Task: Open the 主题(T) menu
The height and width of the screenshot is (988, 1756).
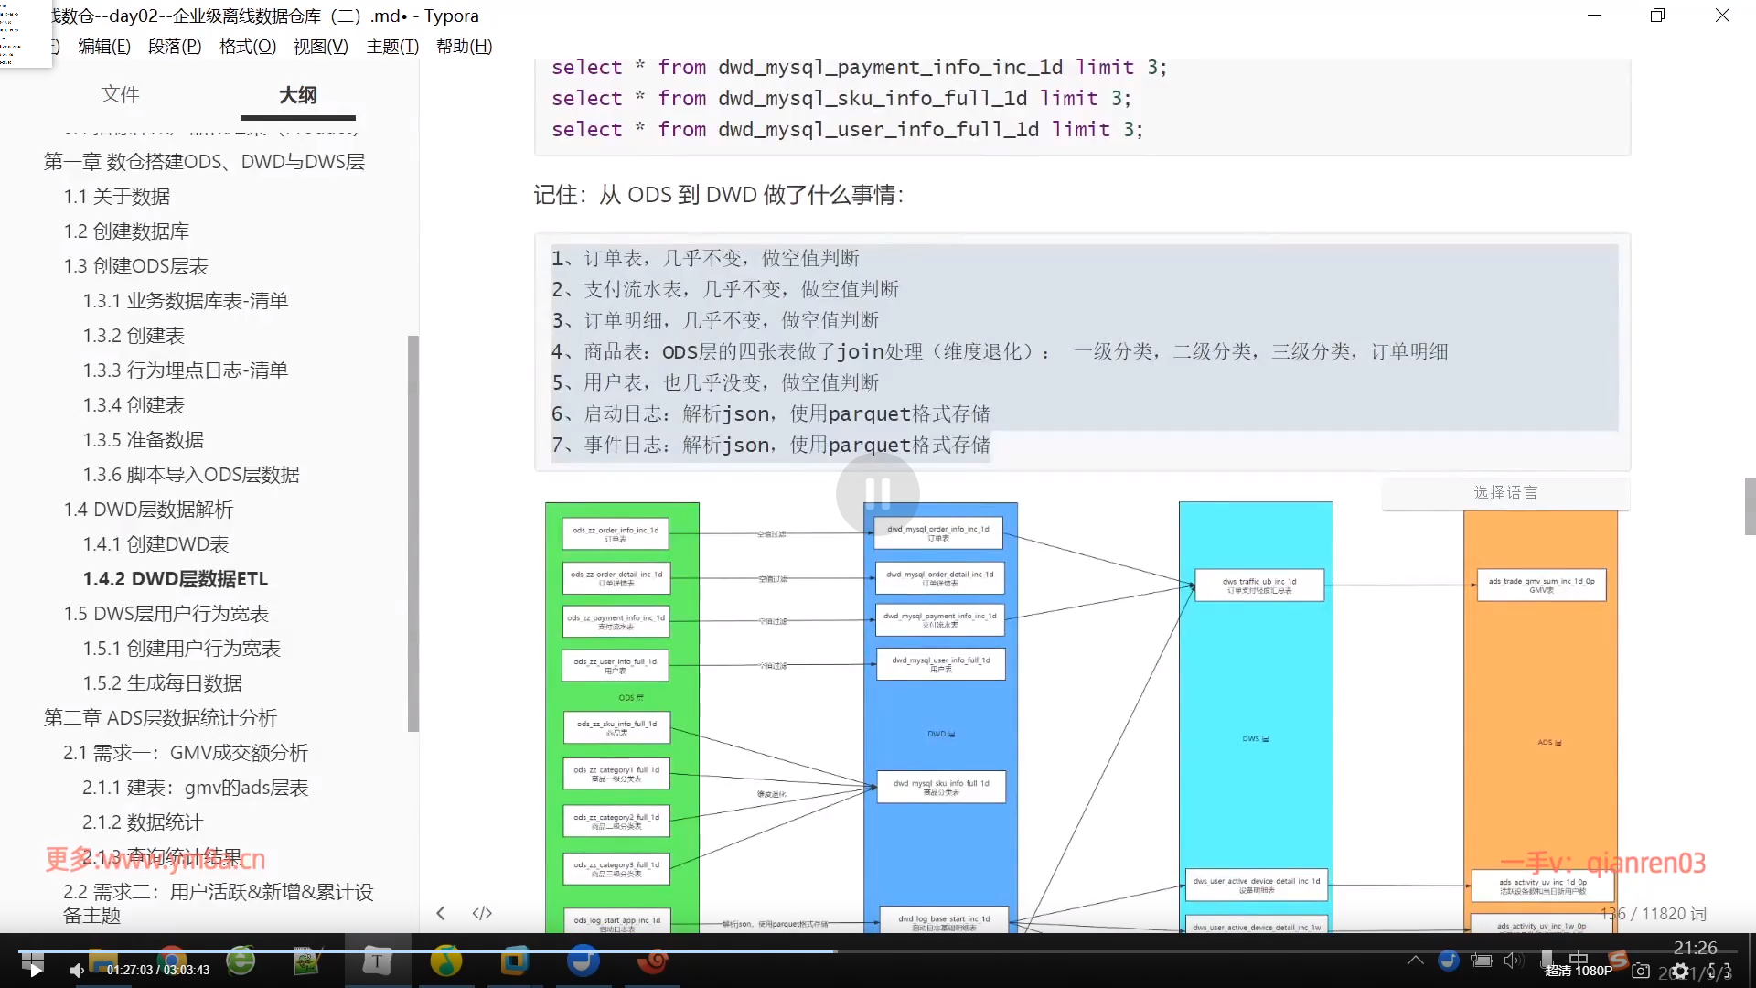Action: point(392,47)
